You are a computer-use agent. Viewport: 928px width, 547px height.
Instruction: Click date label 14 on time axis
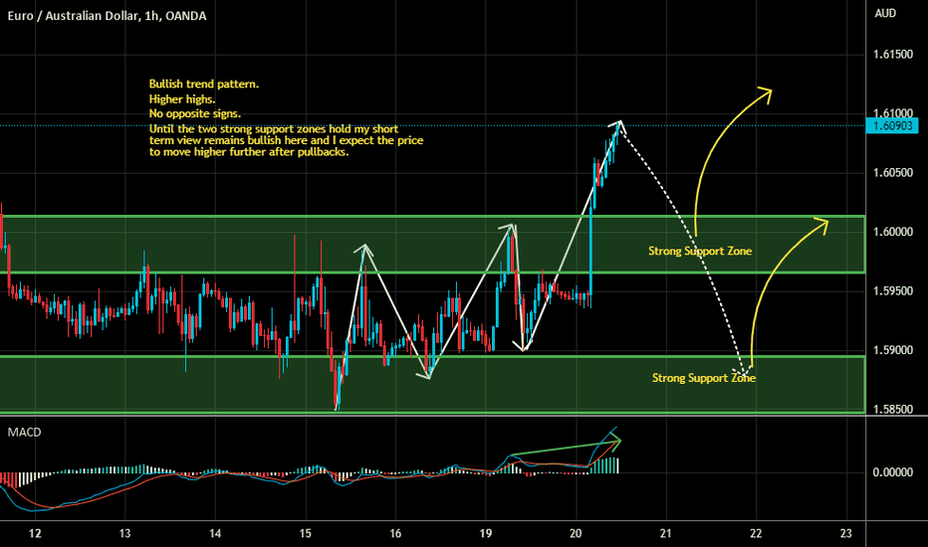pos(215,533)
